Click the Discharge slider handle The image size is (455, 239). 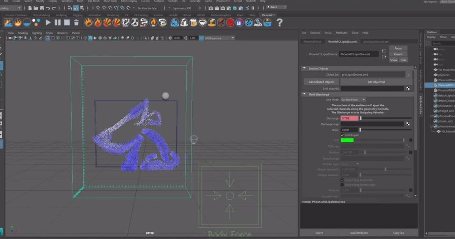(361, 118)
